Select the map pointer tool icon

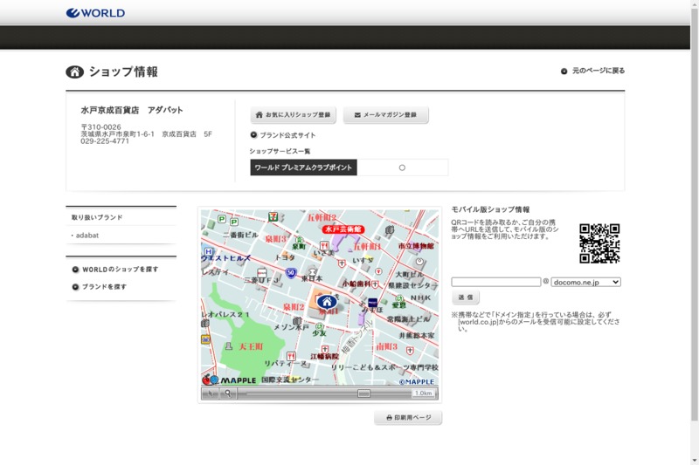pos(211,393)
